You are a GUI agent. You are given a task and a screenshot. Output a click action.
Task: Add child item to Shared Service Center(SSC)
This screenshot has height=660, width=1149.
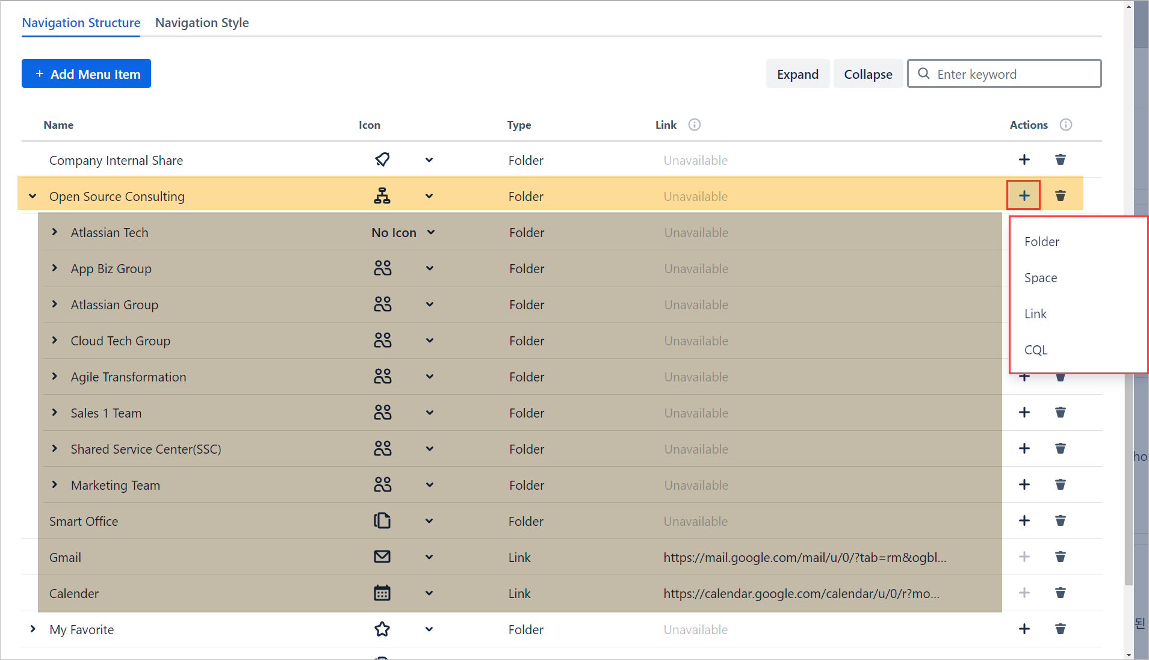click(1024, 448)
